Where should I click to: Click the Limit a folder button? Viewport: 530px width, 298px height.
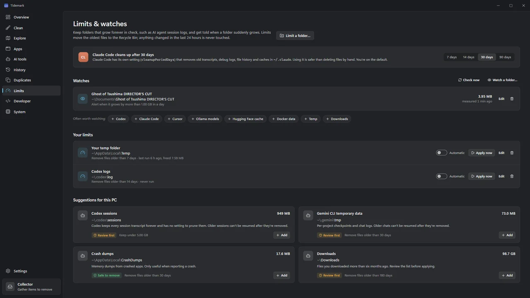pos(295,36)
